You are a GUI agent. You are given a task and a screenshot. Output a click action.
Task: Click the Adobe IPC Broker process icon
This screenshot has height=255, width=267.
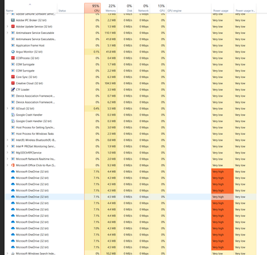tap(13, 20)
